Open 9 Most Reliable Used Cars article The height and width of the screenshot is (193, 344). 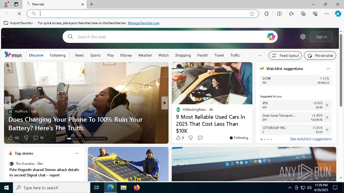pos(211,124)
